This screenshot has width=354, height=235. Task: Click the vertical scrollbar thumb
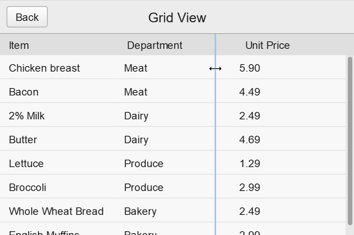[x=350, y=141]
